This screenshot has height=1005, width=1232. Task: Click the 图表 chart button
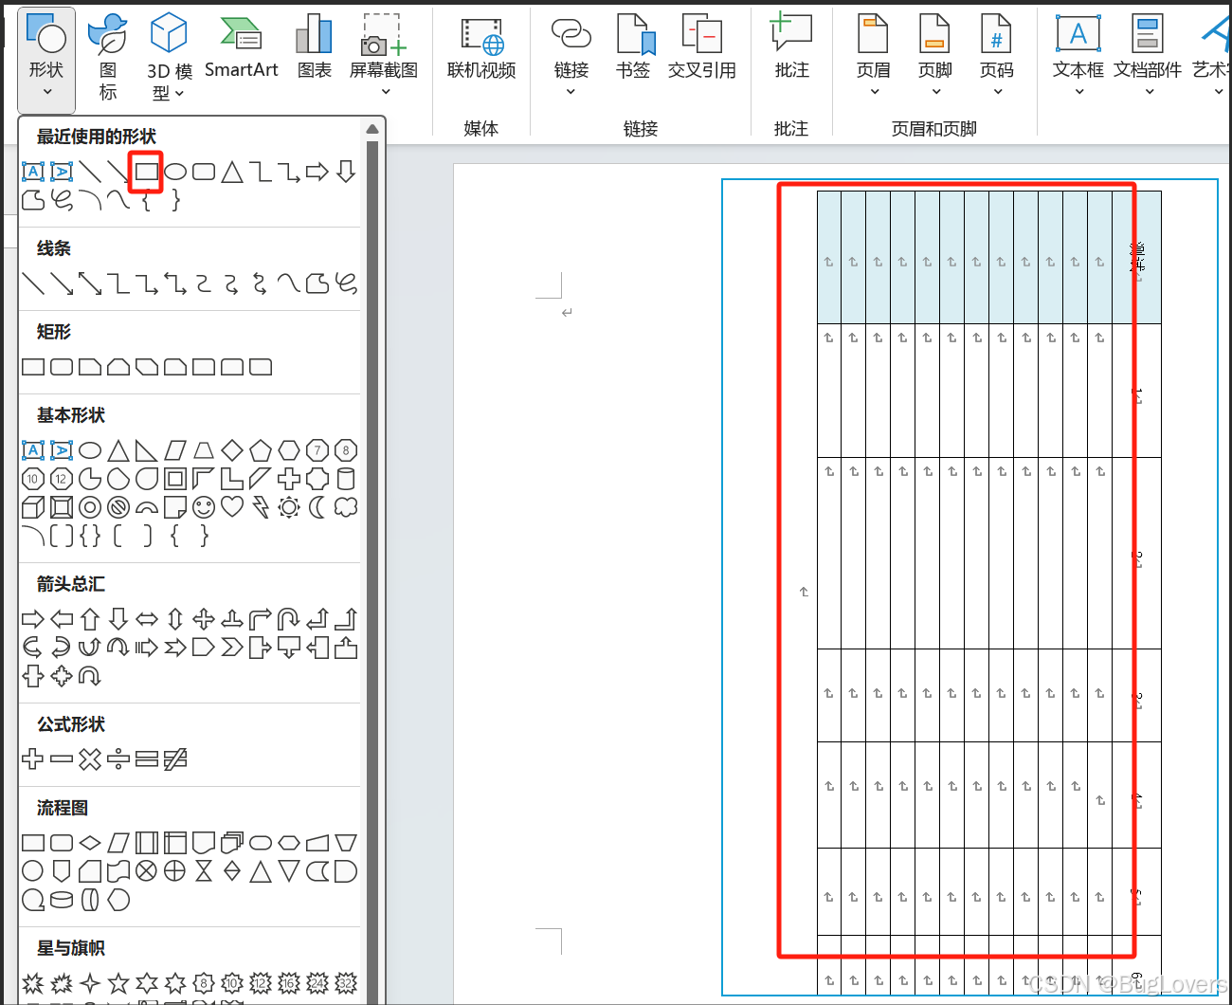tap(315, 46)
